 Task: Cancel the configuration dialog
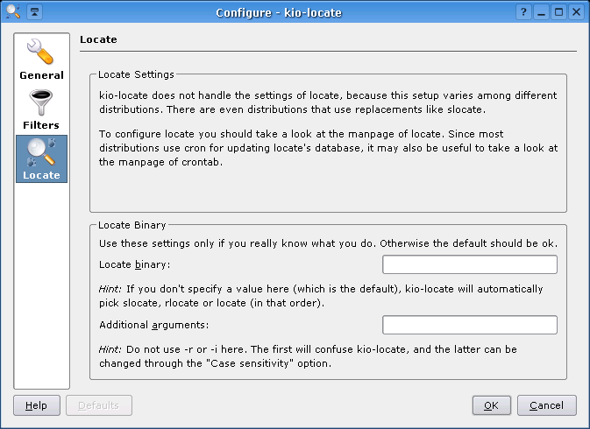pos(546,405)
